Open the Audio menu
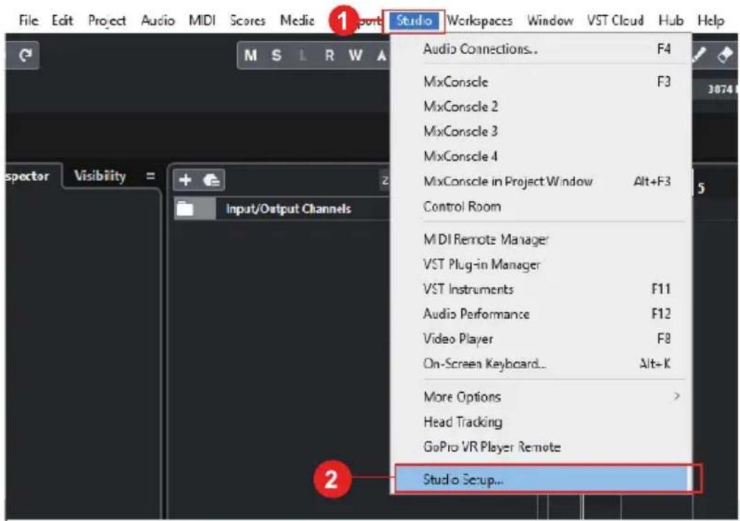This screenshot has height=521, width=740. click(x=157, y=21)
